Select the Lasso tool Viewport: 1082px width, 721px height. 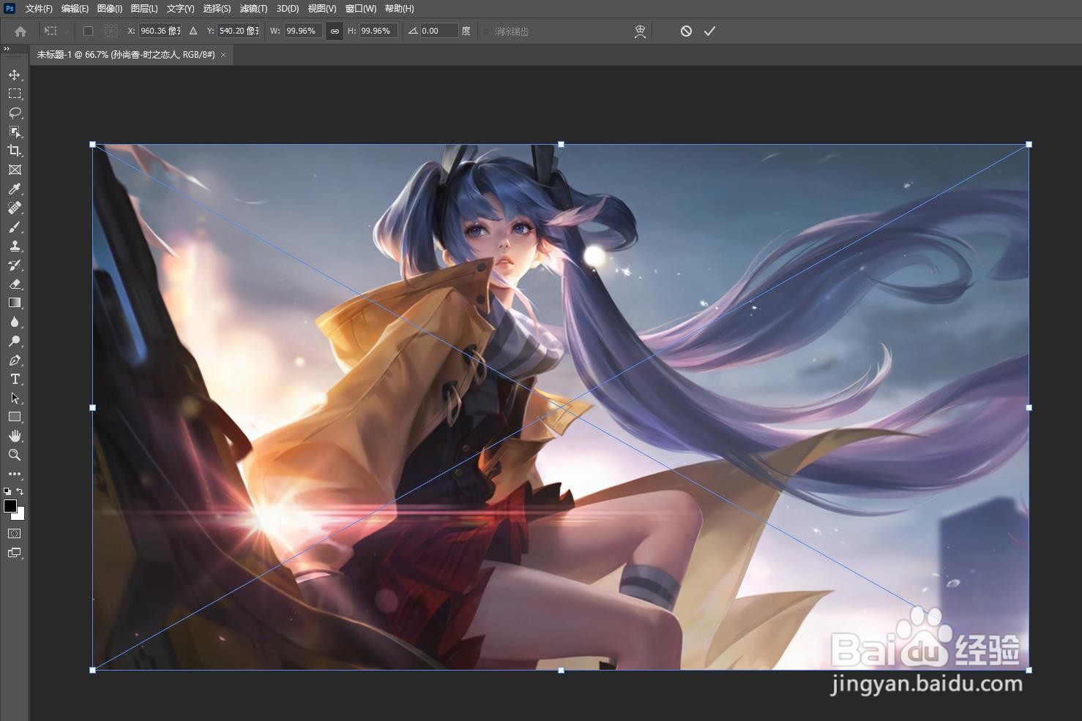tap(15, 113)
